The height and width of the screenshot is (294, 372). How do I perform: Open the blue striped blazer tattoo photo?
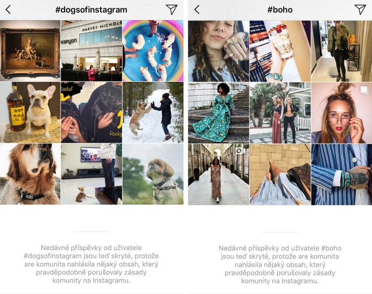[x=342, y=175]
